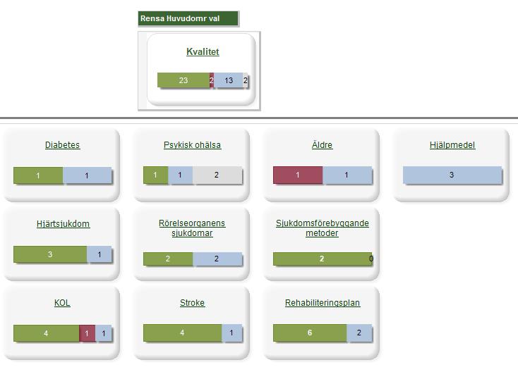Viewport: 518px width, 372px height.
Task: Open the Kvalitet link
Action: [203, 51]
